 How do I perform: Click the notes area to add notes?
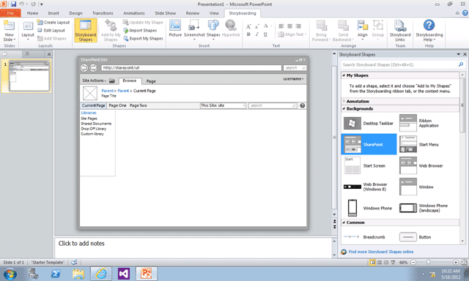tap(193, 247)
